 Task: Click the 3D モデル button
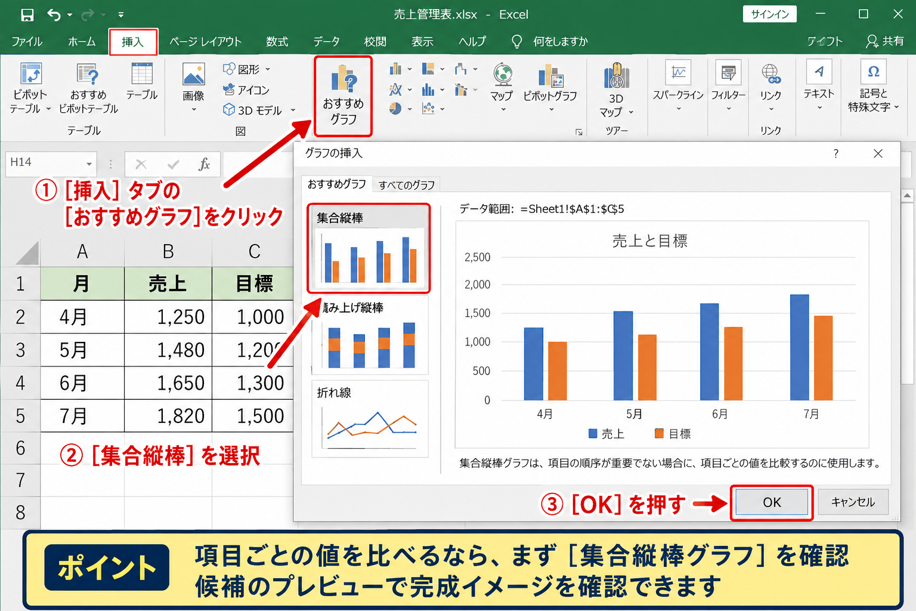tap(252, 110)
